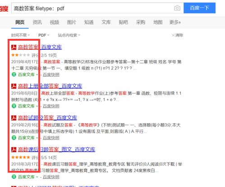Open the 知道 tab
The image size is (225, 187).
pos(89,22)
